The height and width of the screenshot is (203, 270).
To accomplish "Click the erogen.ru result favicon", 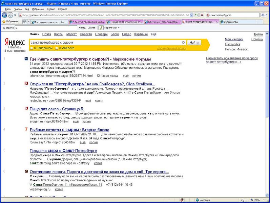I will [x=26, y=108].
